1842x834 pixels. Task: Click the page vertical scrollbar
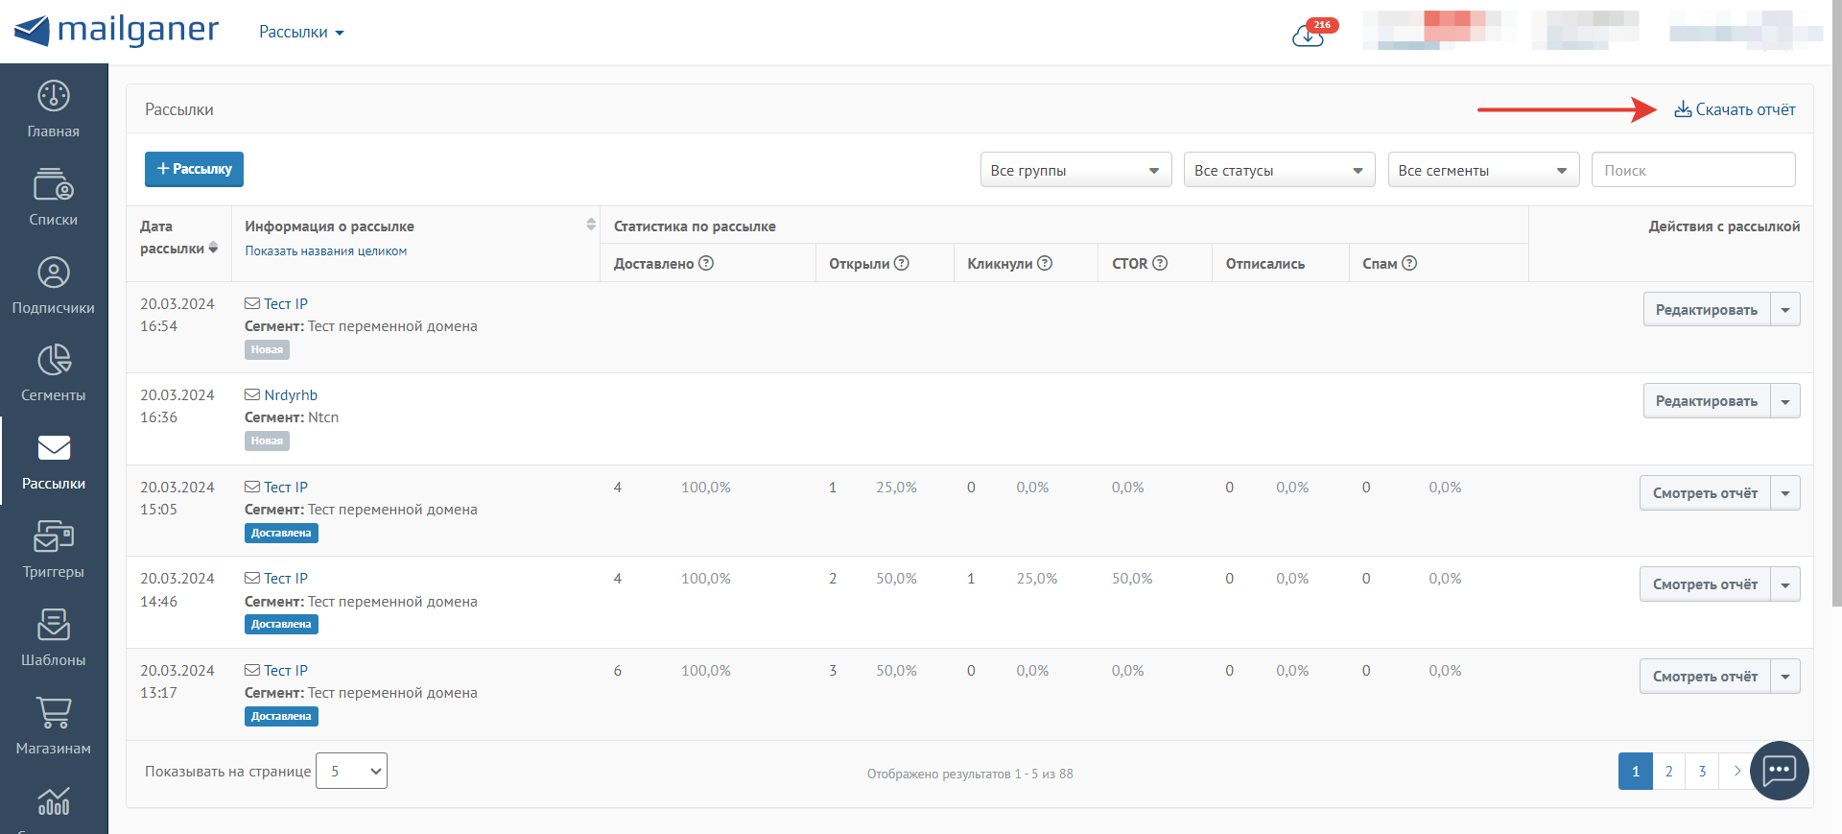tap(1836, 303)
